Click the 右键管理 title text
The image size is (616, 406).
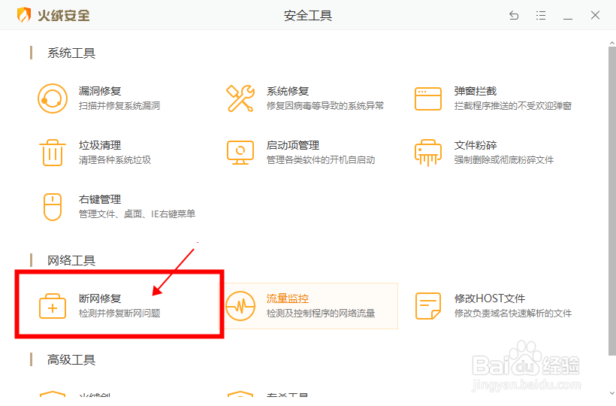(x=100, y=200)
